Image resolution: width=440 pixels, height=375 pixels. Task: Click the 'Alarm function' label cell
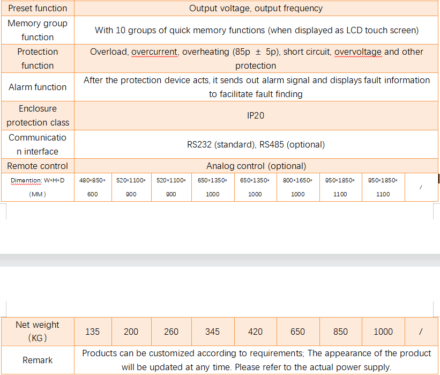38,87
